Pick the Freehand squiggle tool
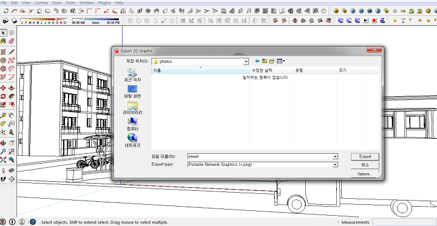This screenshot has height=226, width=437. 12,60
